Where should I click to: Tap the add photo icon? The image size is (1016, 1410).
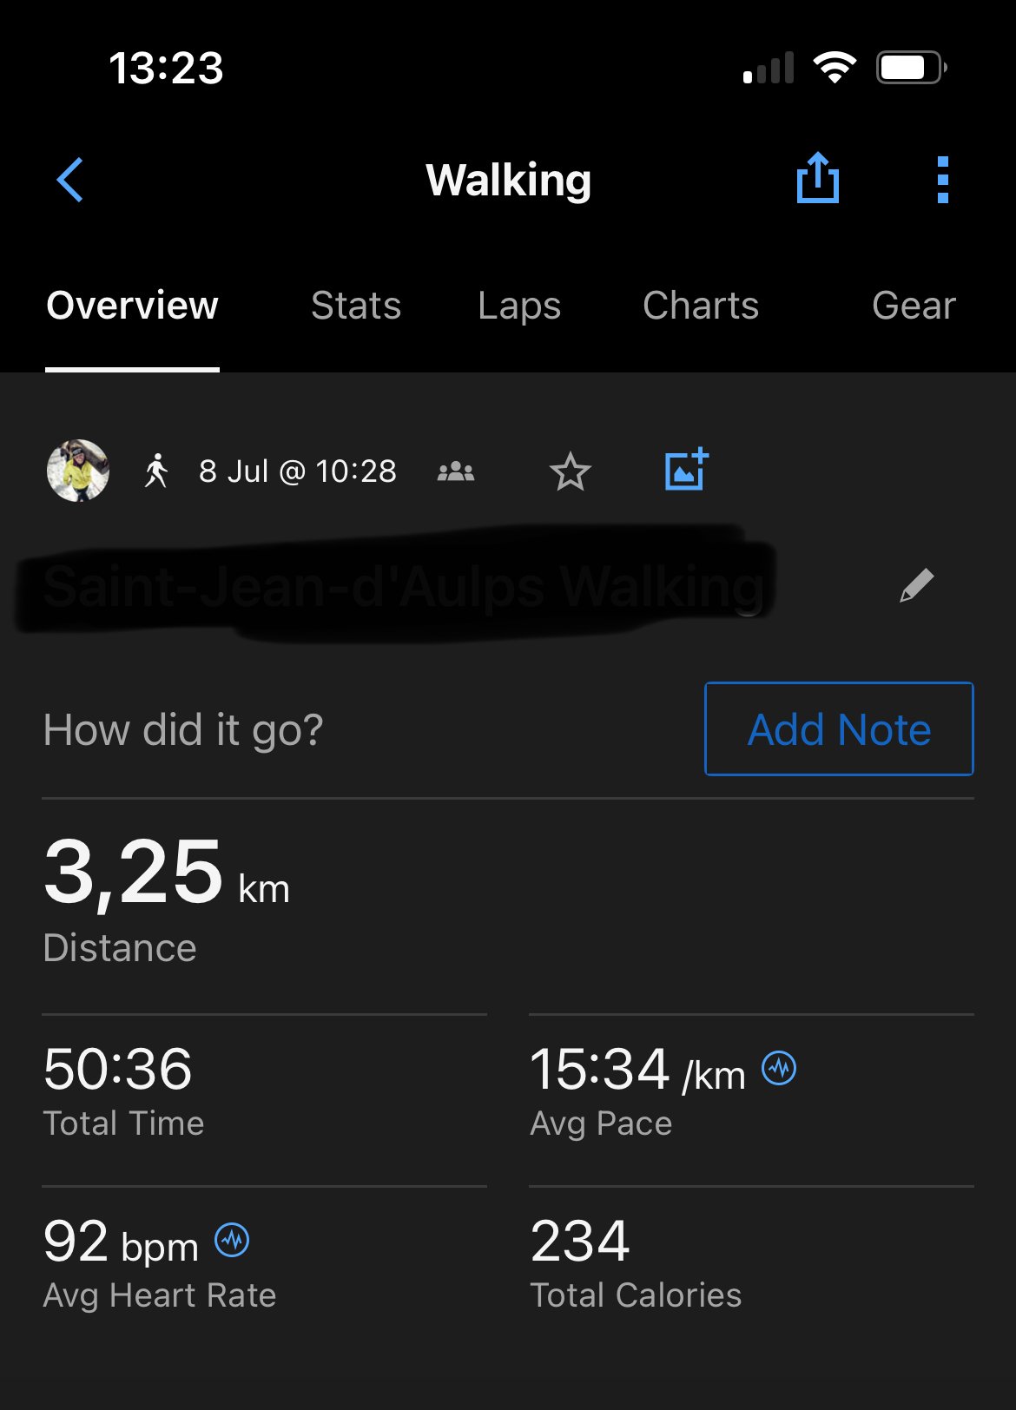pos(686,471)
